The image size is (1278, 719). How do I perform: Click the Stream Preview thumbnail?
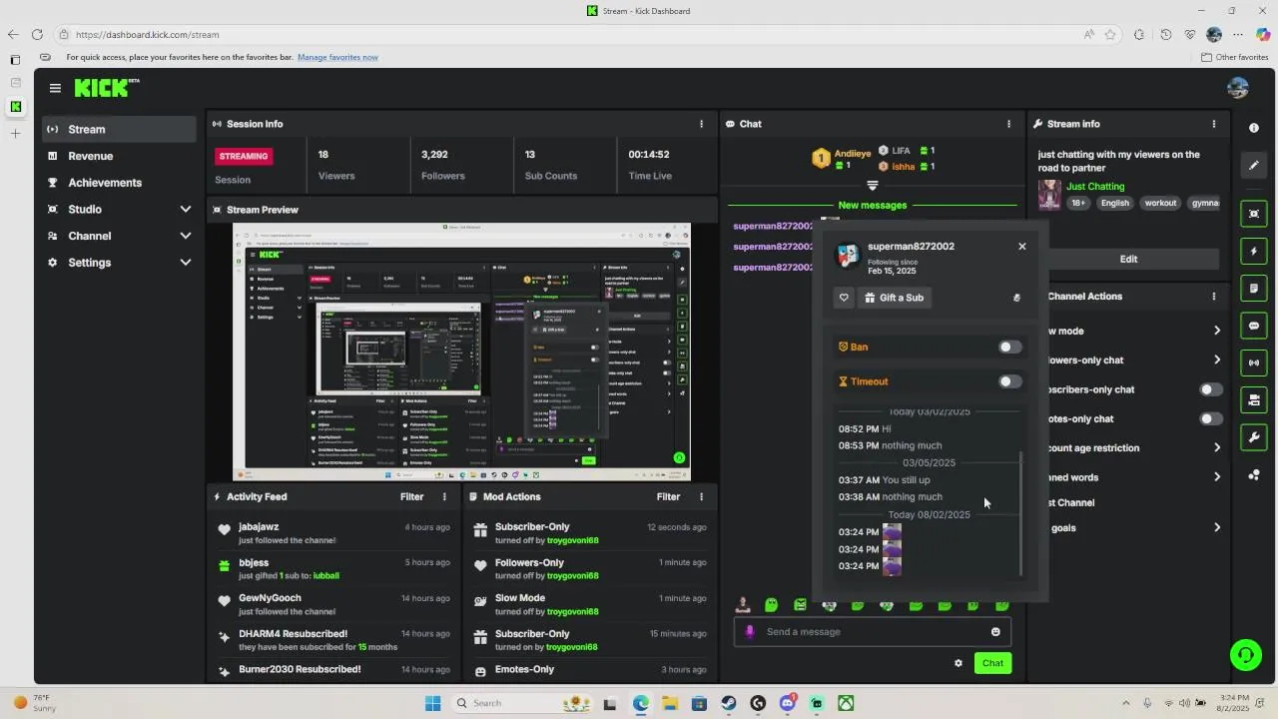pyautogui.click(x=461, y=352)
